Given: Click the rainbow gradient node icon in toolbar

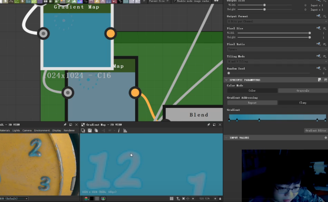Looking at the screenshot, I should point(80,1).
